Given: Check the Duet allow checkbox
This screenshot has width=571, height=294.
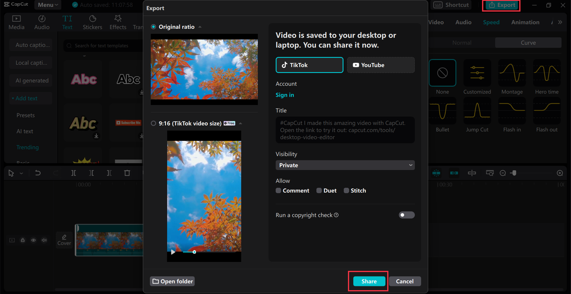Looking at the screenshot, I should (x=319, y=191).
